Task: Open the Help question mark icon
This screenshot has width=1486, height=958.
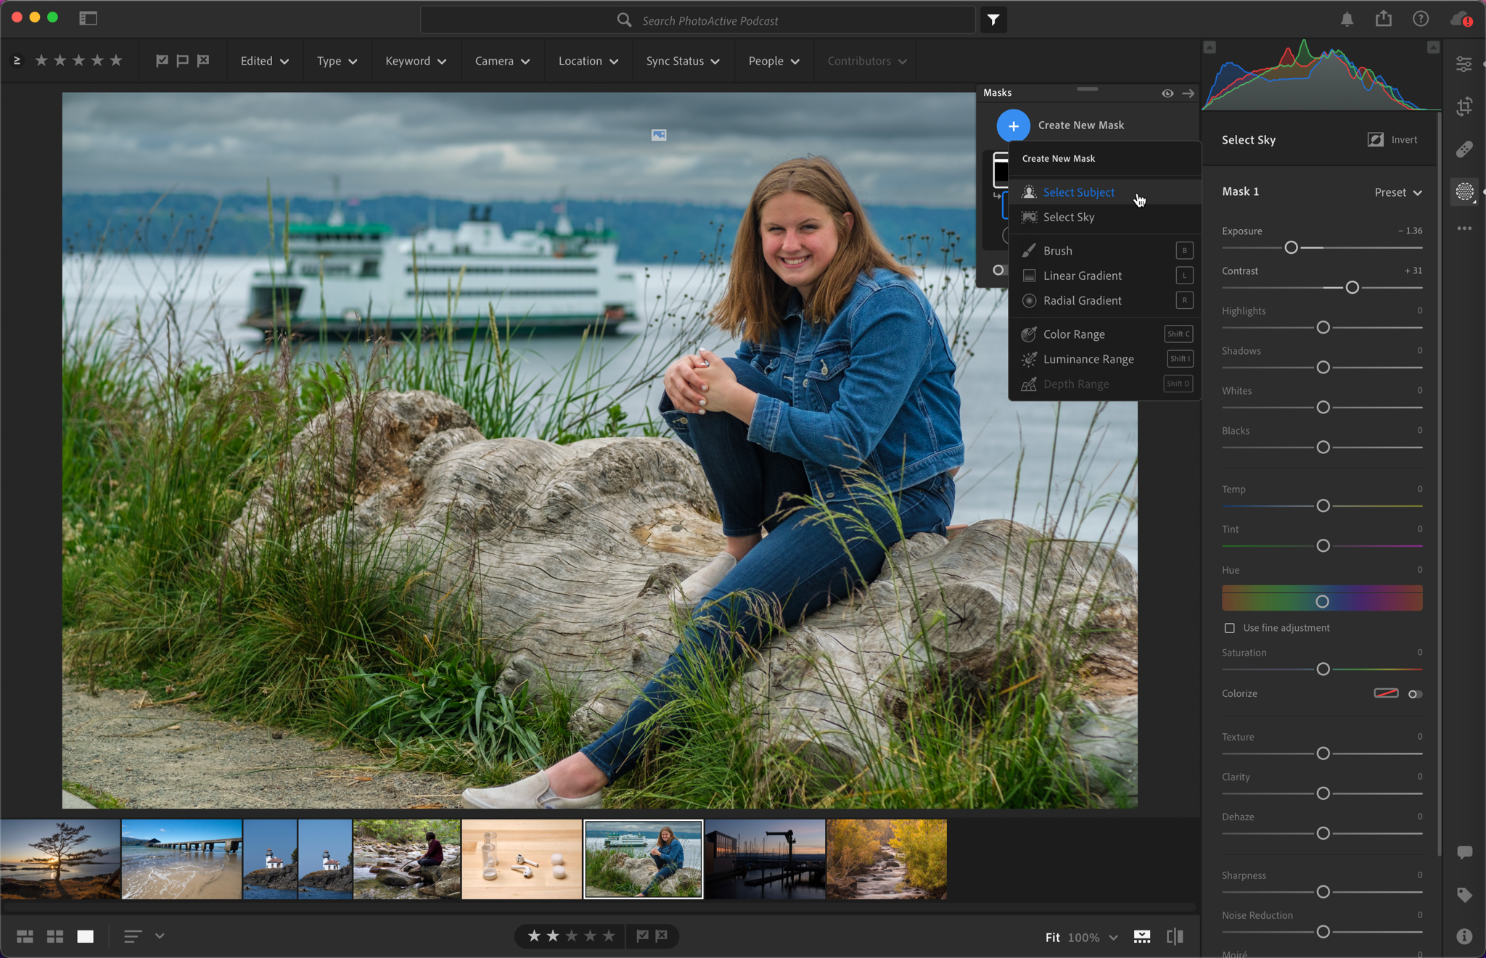Action: 1421,20
